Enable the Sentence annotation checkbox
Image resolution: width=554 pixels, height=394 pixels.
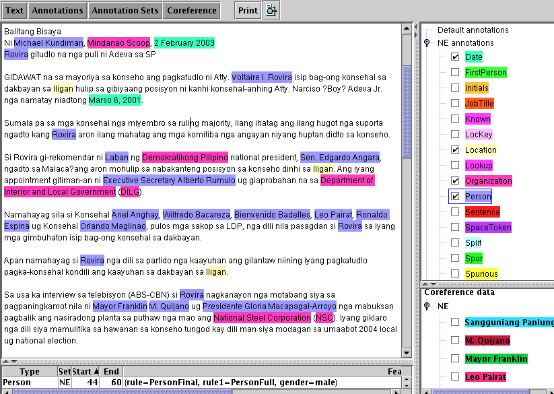coord(455,211)
